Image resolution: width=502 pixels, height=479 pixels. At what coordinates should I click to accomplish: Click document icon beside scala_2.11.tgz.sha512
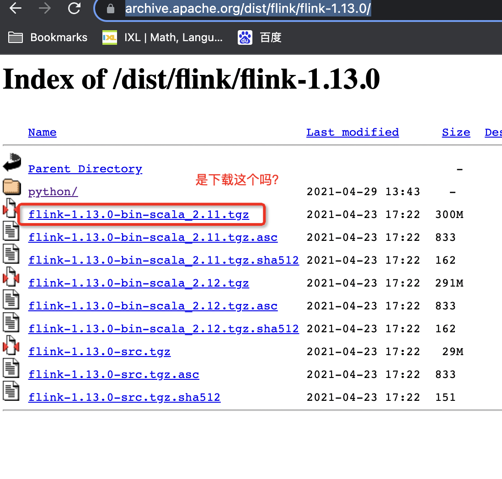coord(11,254)
